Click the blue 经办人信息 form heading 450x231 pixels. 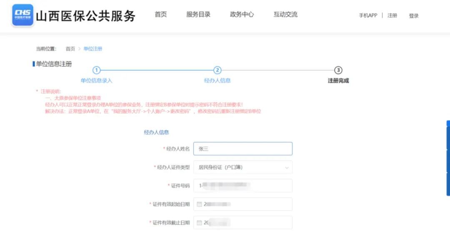(x=156, y=133)
